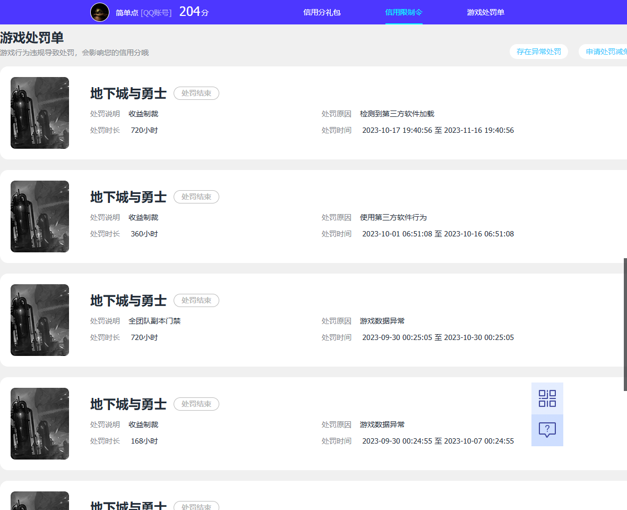Click the vertical page scrollbar
Viewport: 627px width, 510px height.
(625, 324)
